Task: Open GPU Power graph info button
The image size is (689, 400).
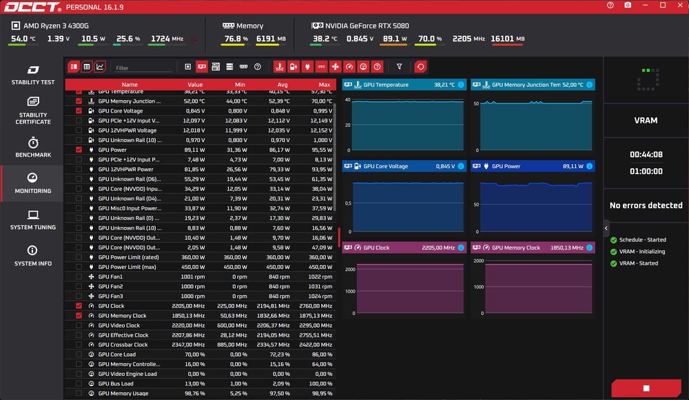Action: click(x=589, y=166)
